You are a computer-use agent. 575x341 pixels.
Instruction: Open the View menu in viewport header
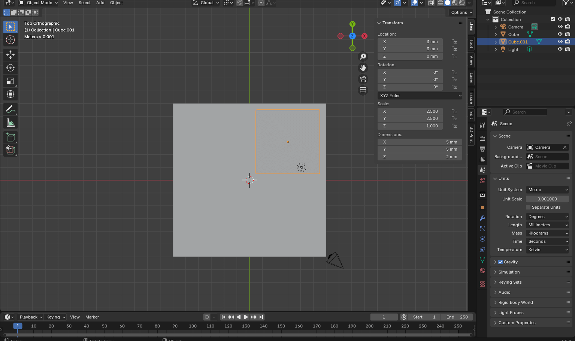pyautogui.click(x=68, y=3)
